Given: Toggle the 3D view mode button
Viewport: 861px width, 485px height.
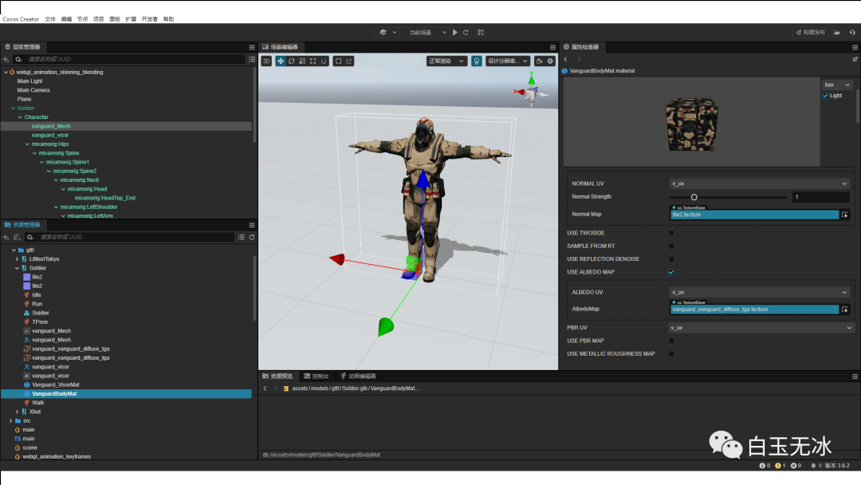Looking at the screenshot, I should point(267,61).
